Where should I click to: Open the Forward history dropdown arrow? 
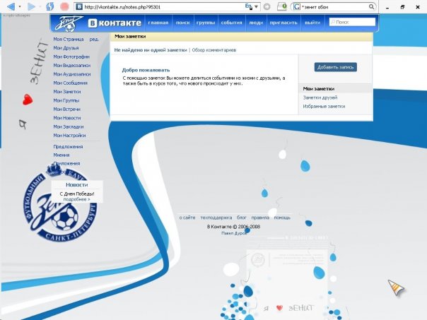pos(40,6)
